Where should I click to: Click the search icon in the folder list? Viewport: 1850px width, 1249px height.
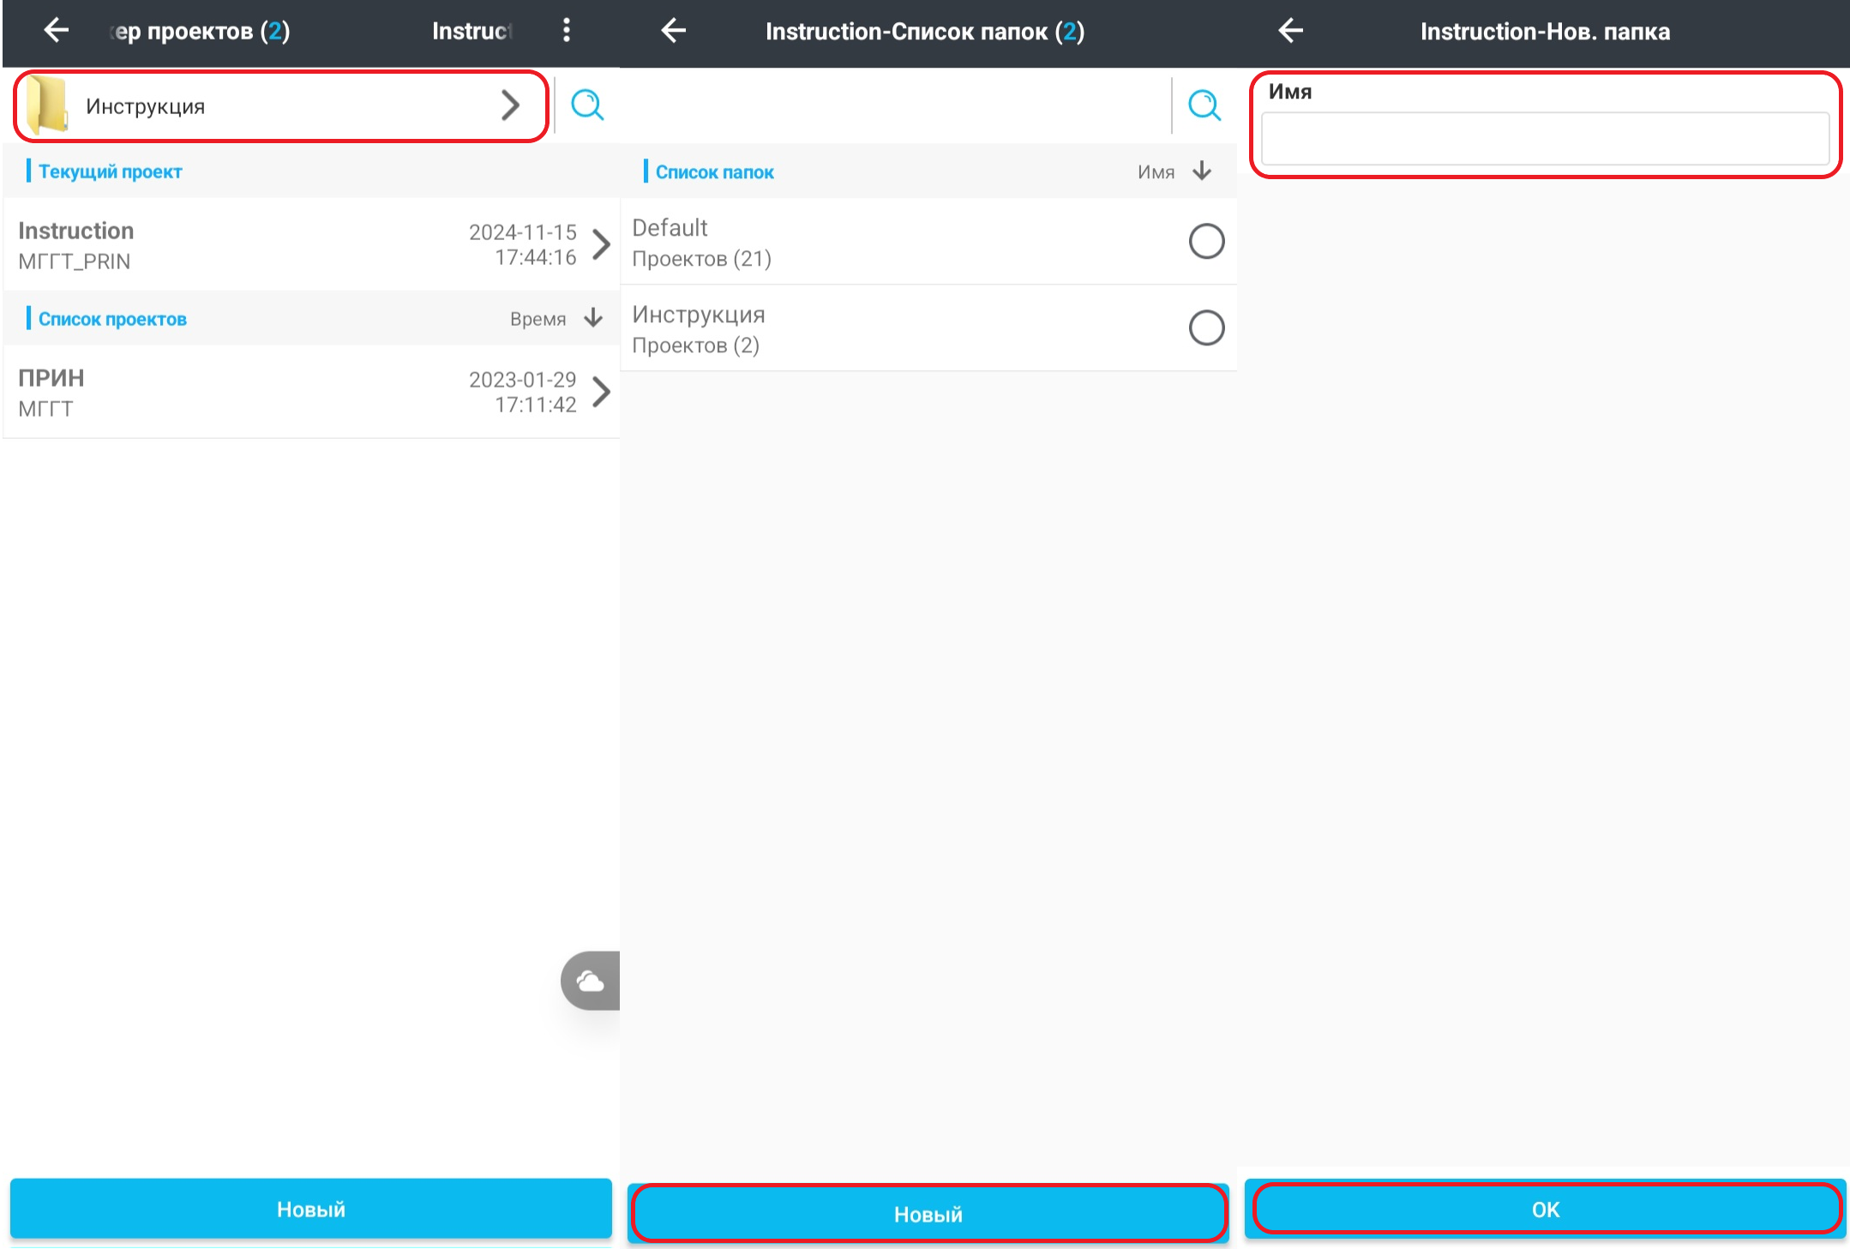1204,105
